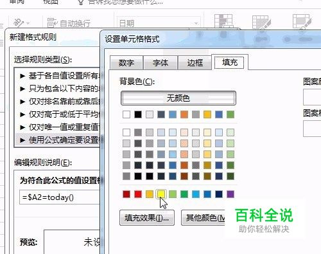Switch to the 数字 tab
Image resolution: width=321 pixels, height=254 pixels.
(126, 63)
